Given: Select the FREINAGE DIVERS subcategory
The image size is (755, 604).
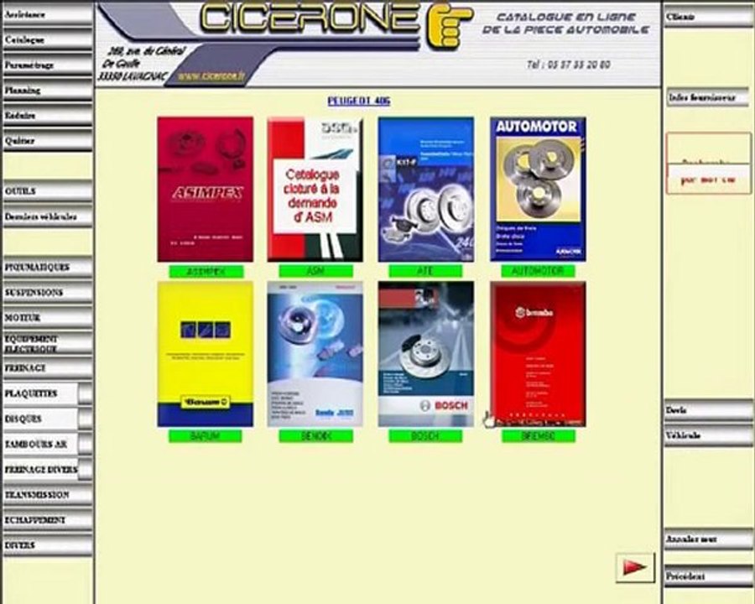Looking at the screenshot, I should (40, 470).
